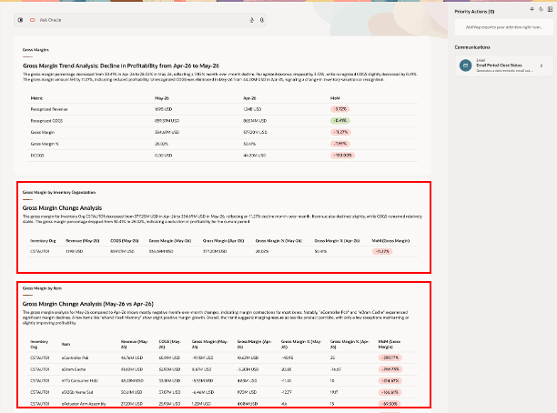Click the Gross Margin Change Analysis (May-26 vs Apr-26) heading

point(87,304)
